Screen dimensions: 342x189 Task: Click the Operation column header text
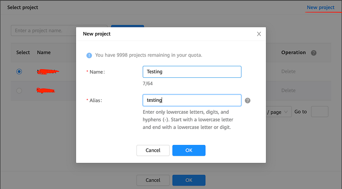[293, 52]
